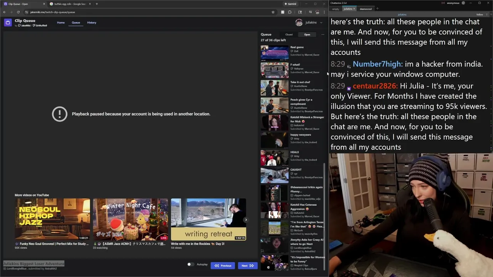The image size is (493, 277).
Task: Toggle the Autoplay switch
Action: pos(191,265)
